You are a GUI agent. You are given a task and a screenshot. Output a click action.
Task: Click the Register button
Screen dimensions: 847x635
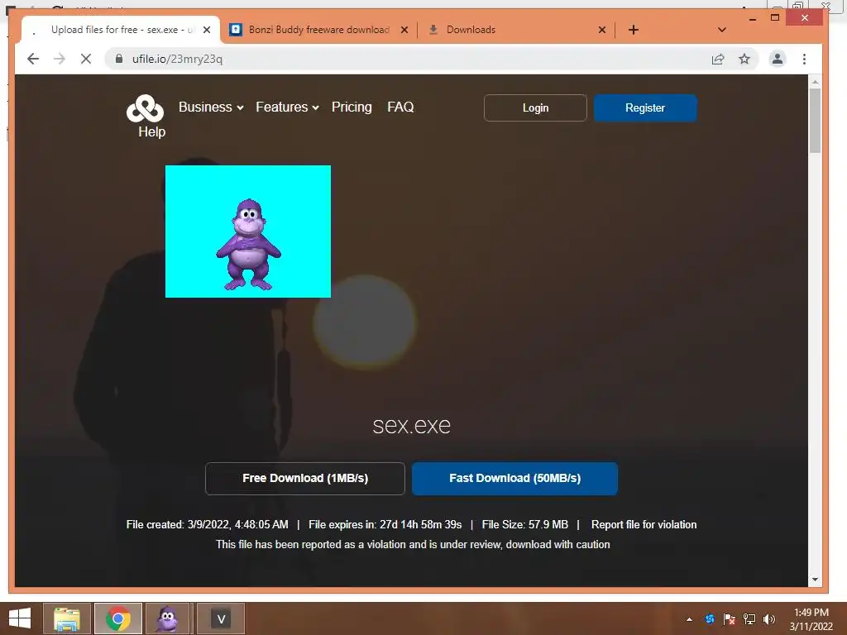pyautogui.click(x=645, y=108)
